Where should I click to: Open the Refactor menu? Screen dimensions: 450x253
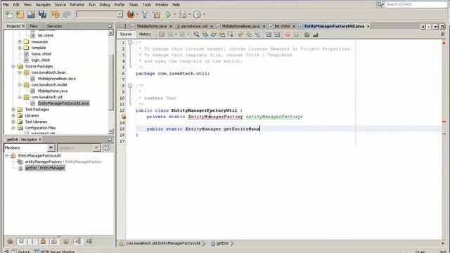point(77,5)
